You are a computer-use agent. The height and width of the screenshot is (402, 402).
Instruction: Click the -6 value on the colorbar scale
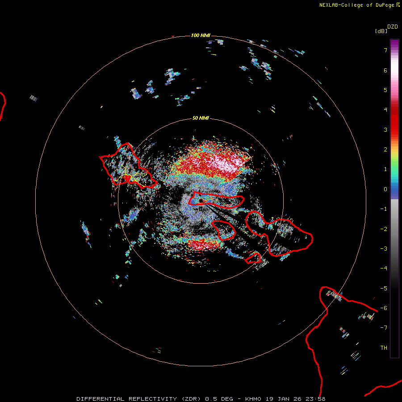pos(384,308)
